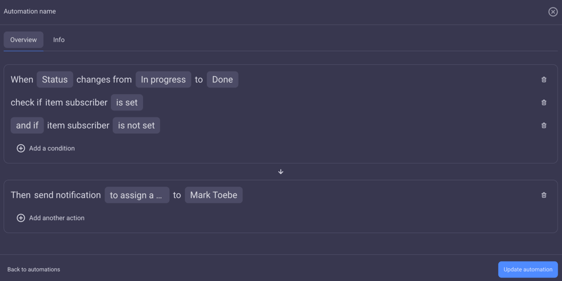
Task: Change the notification recipient Mark Toebe
Action: [213, 195]
